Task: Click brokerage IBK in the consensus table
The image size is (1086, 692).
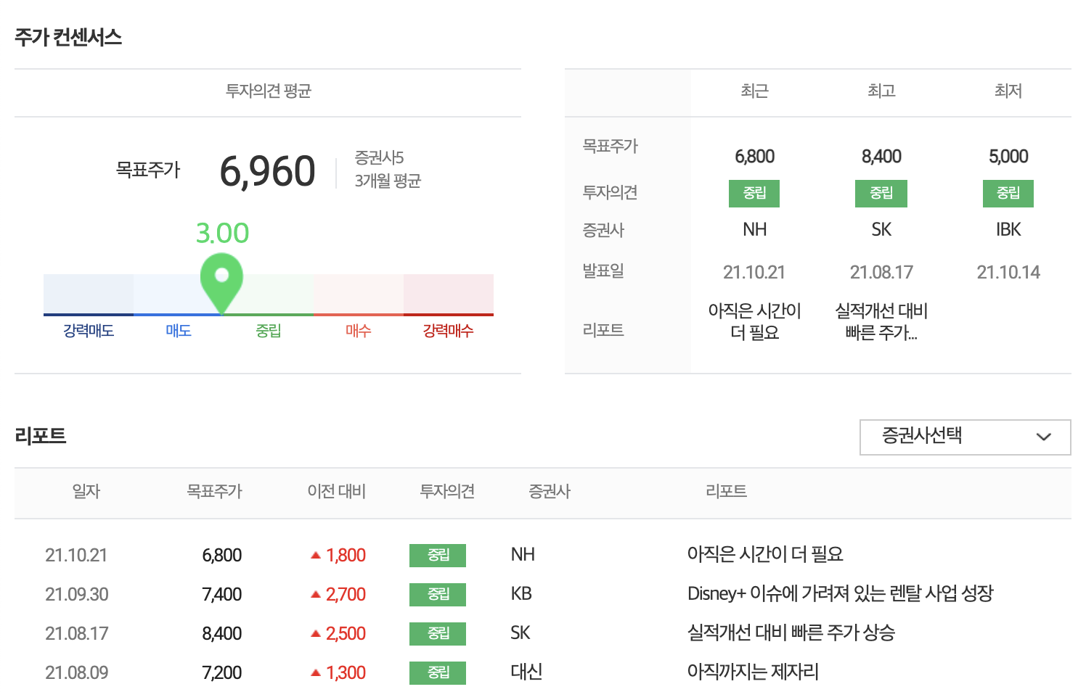Action: coord(1008,230)
